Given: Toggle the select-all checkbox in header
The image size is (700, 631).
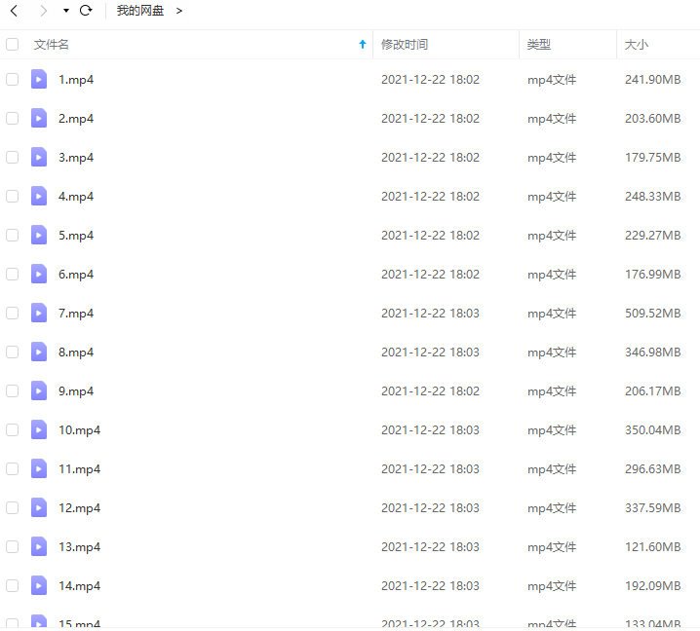Looking at the screenshot, I should pos(13,45).
